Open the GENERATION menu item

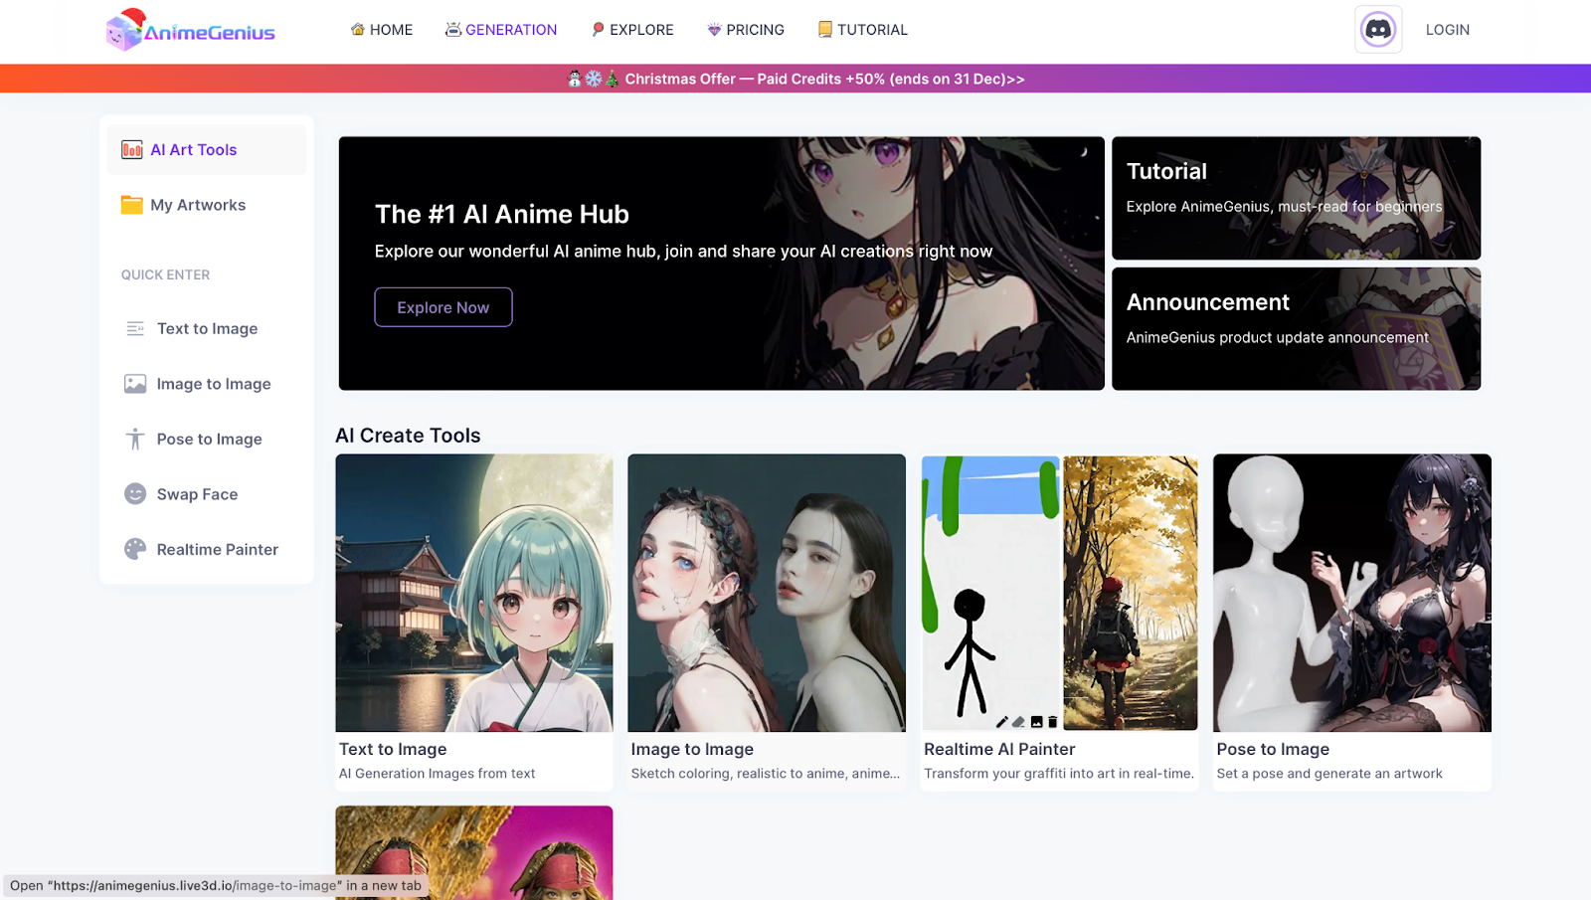click(x=501, y=30)
